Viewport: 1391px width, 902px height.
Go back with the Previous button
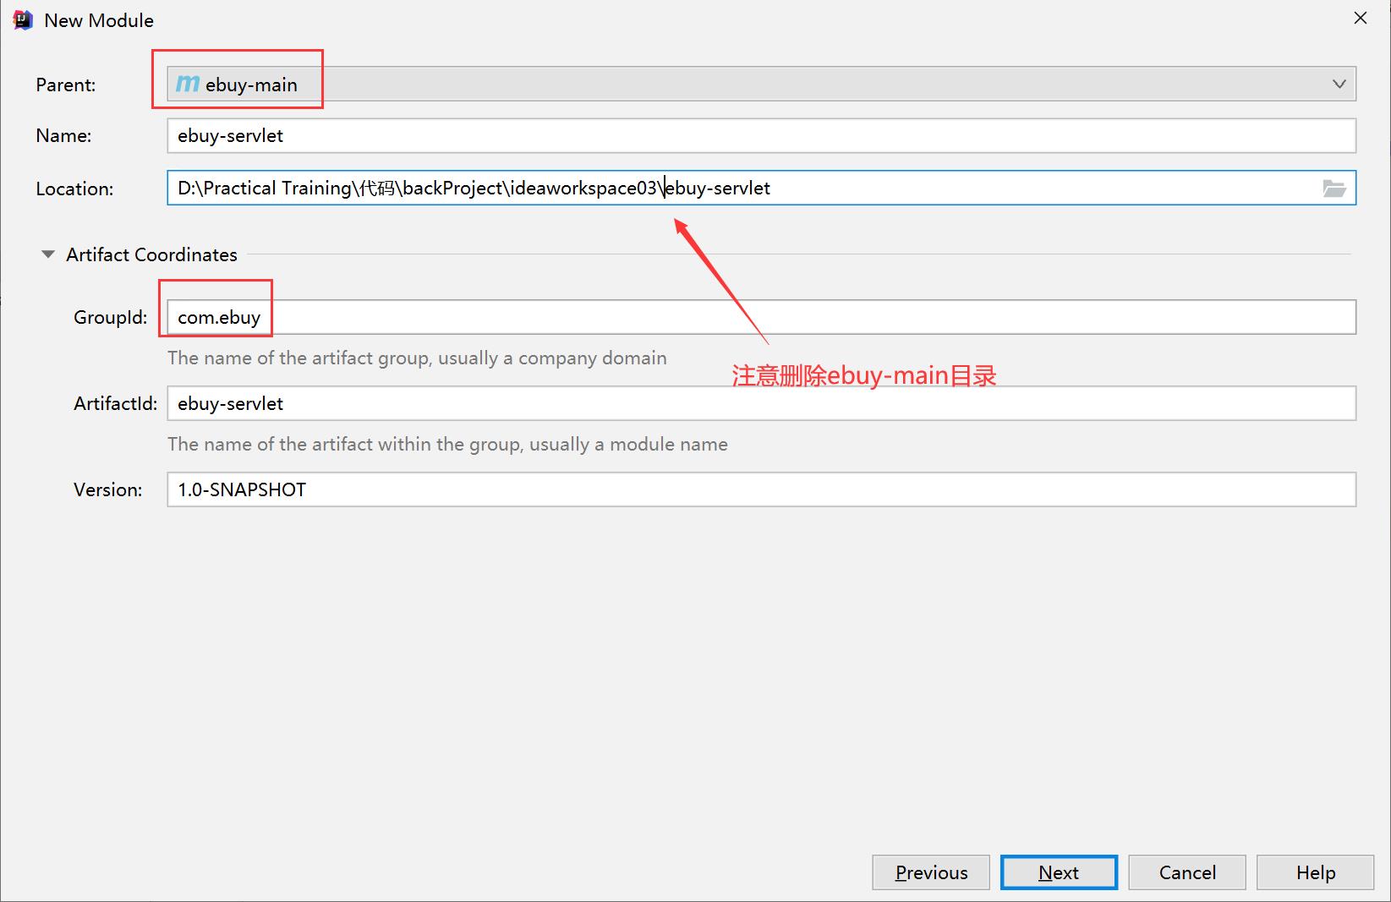coord(931,872)
